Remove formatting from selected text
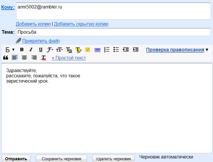Screen dimensions: 213x162 pos(43,58)
